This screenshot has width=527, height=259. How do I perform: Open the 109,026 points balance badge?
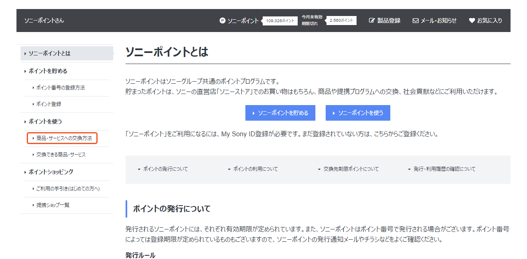click(280, 21)
